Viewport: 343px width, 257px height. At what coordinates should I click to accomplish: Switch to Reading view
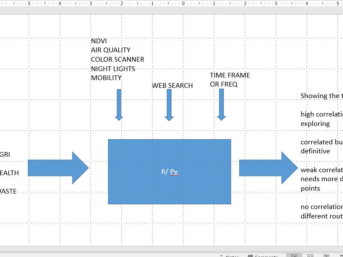(326, 254)
